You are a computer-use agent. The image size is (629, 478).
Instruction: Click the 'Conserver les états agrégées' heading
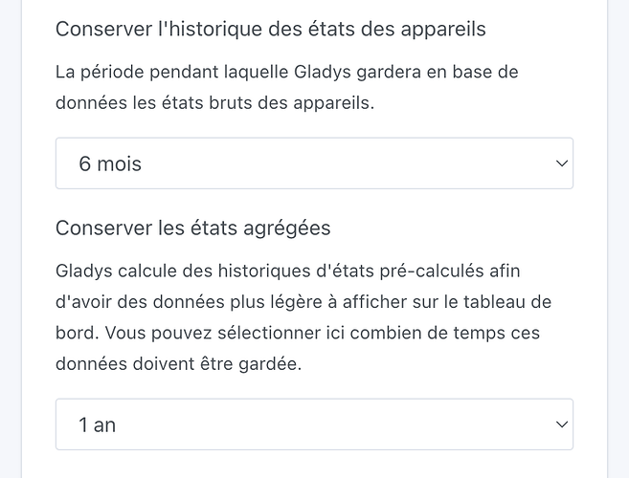click(x=193, y=228)
